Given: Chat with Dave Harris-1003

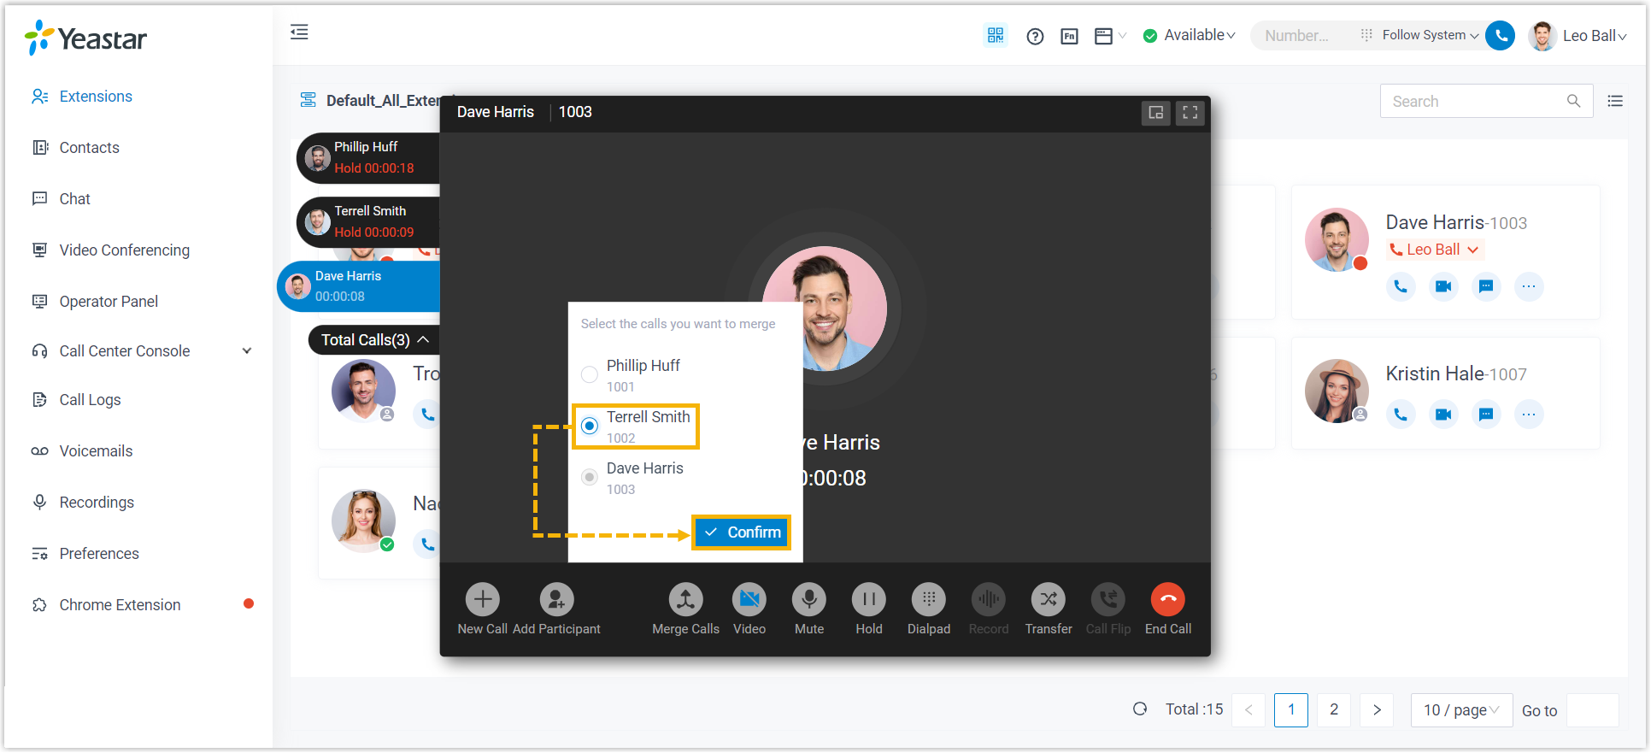Looking at the screenshot, I should (x=1486, y=286).
